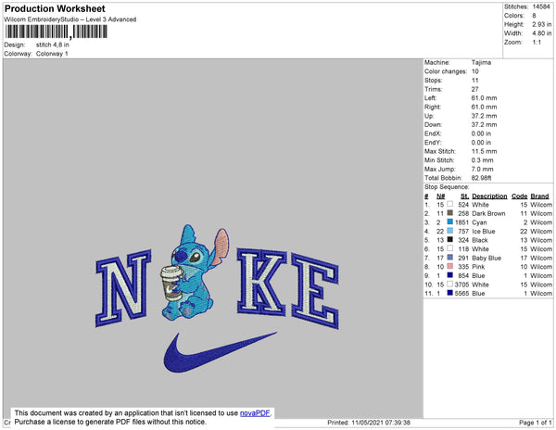
Task: Click the printed timestamp '11/05/2021 07:39:38'
Action: click(x=381, y=423)
